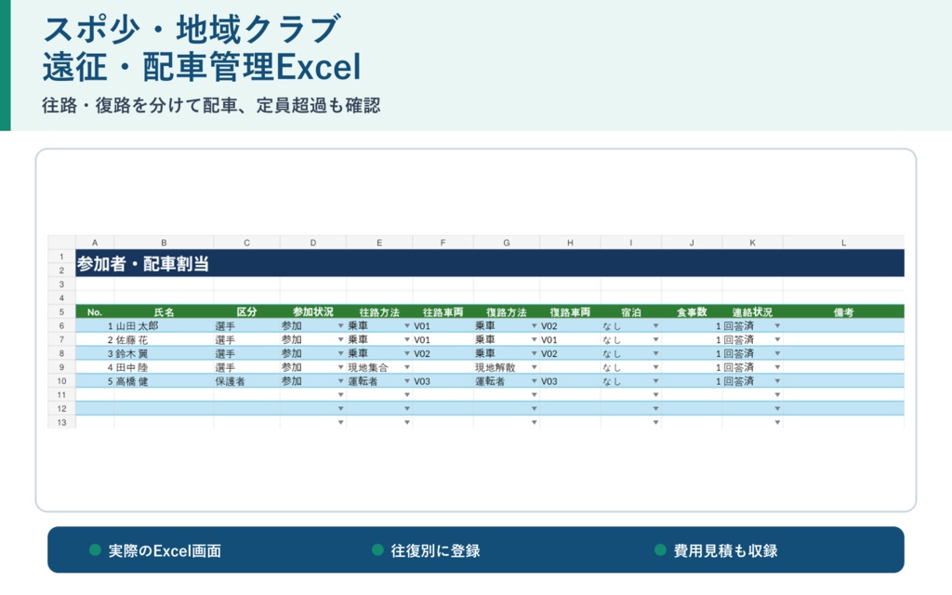
Task: Select column F header
Action: click(443, 243)
